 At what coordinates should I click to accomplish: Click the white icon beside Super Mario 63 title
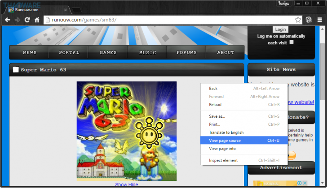point(16,69)
